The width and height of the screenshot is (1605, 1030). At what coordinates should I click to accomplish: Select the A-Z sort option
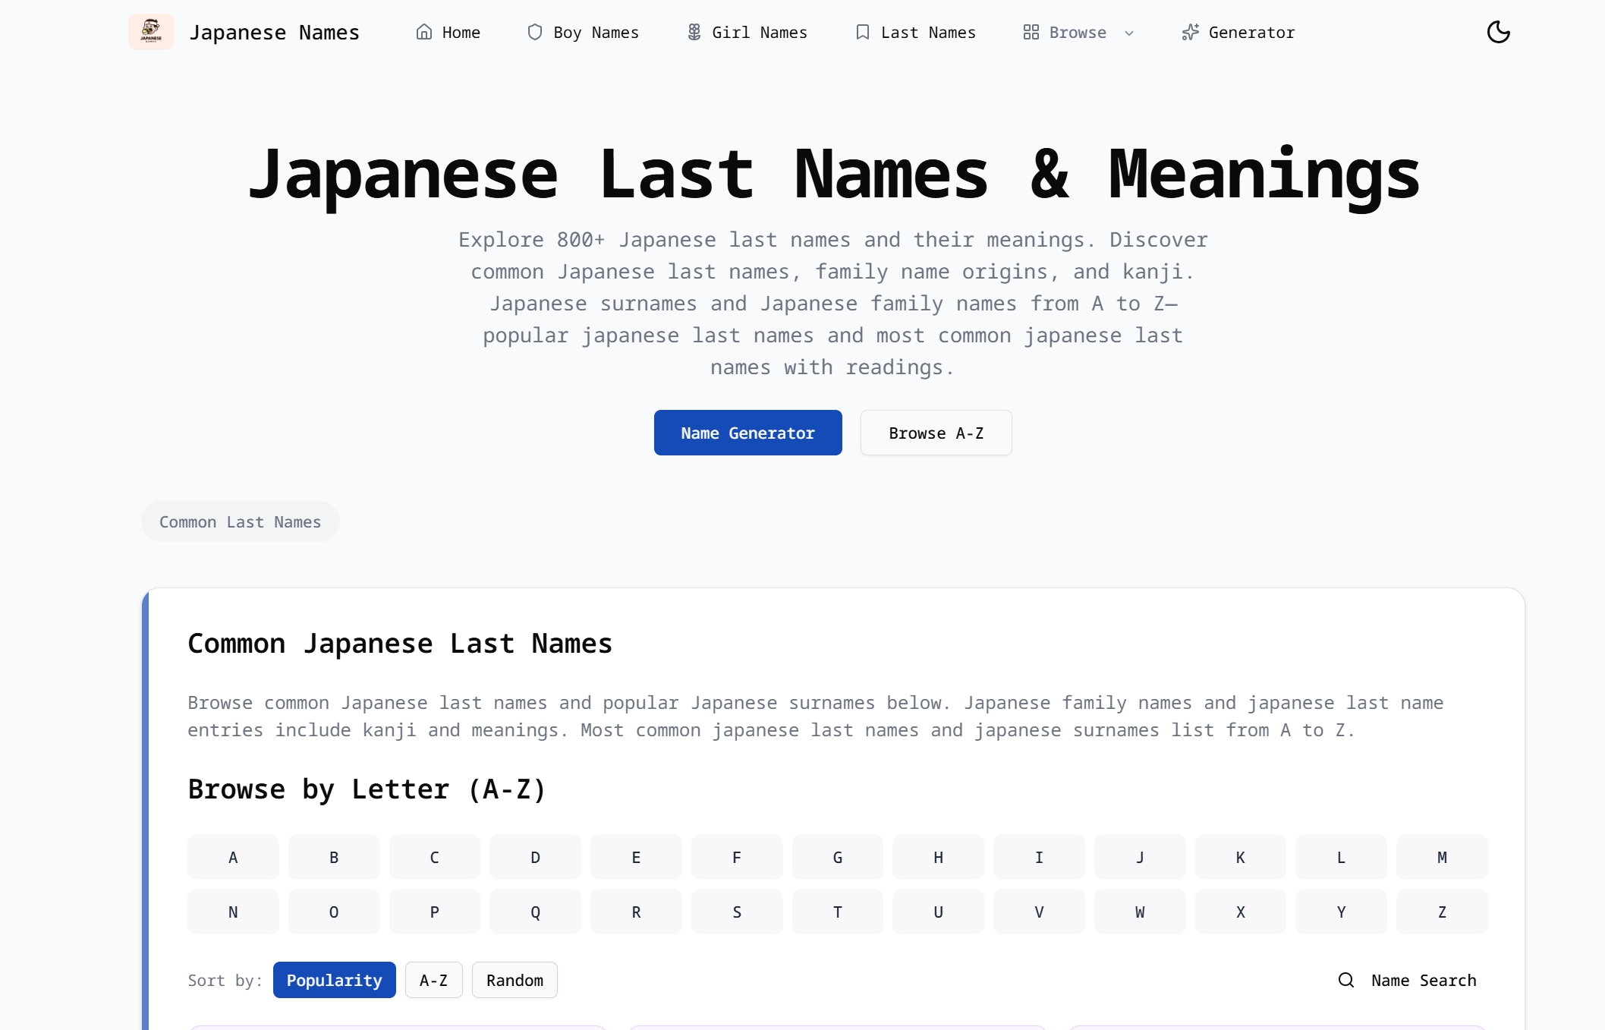pos(433,980)
